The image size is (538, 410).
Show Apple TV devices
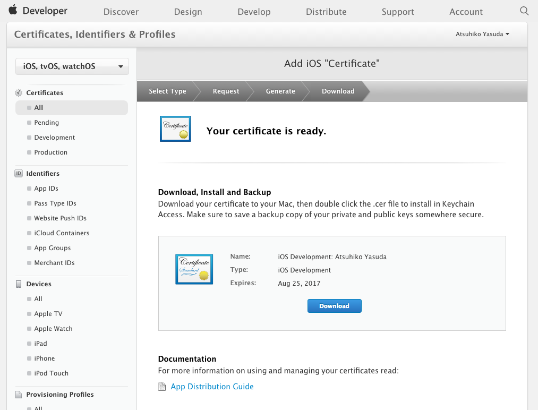coord(48,313)
